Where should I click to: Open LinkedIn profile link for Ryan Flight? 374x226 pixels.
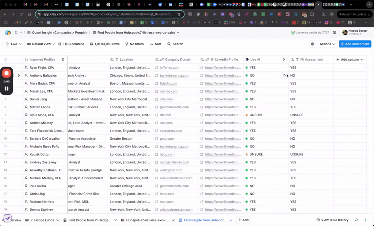click(x=223, y=68)
